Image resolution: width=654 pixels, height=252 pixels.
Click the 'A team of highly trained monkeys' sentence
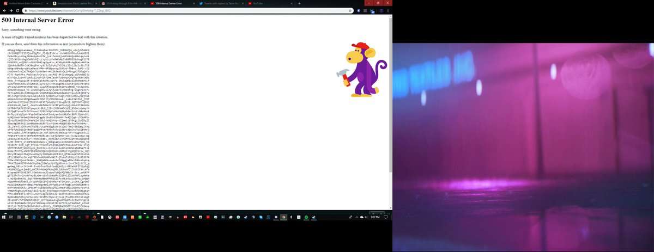(56, 37)
